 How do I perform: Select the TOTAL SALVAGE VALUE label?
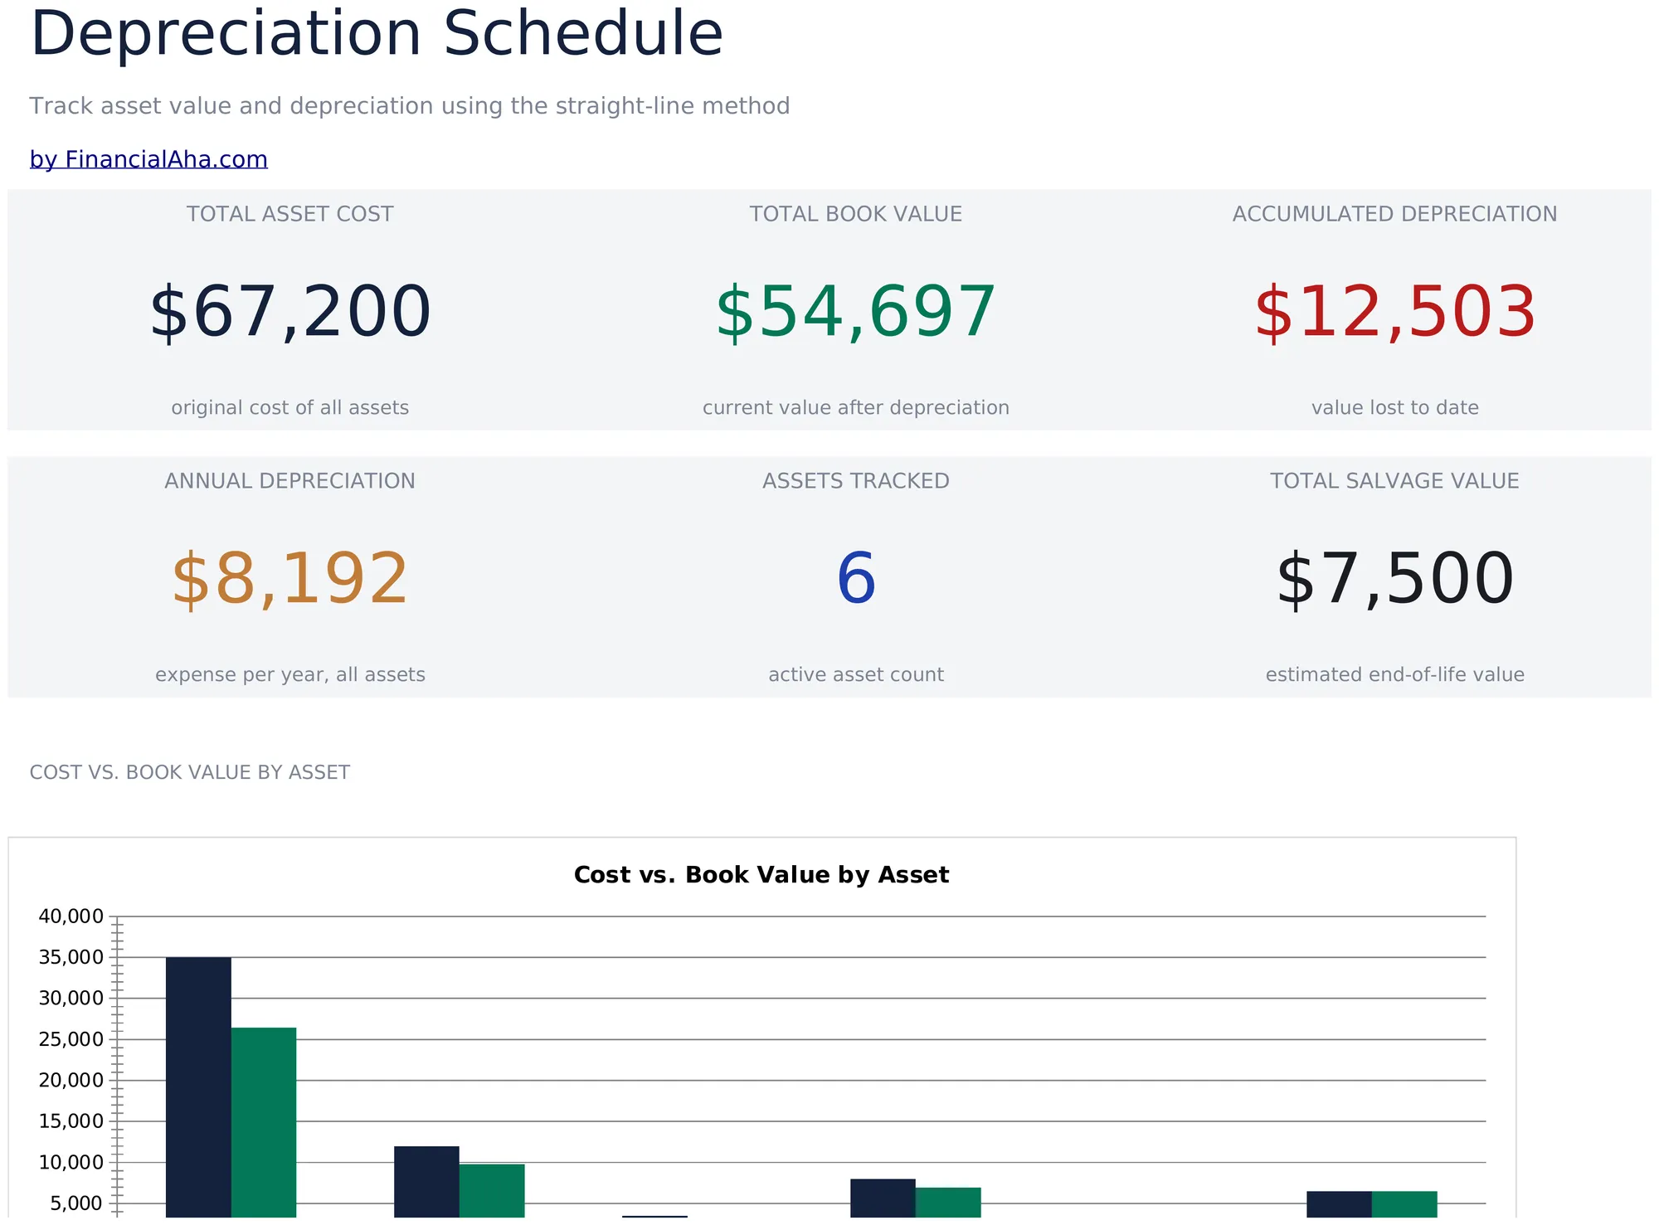click(1394, 481)
